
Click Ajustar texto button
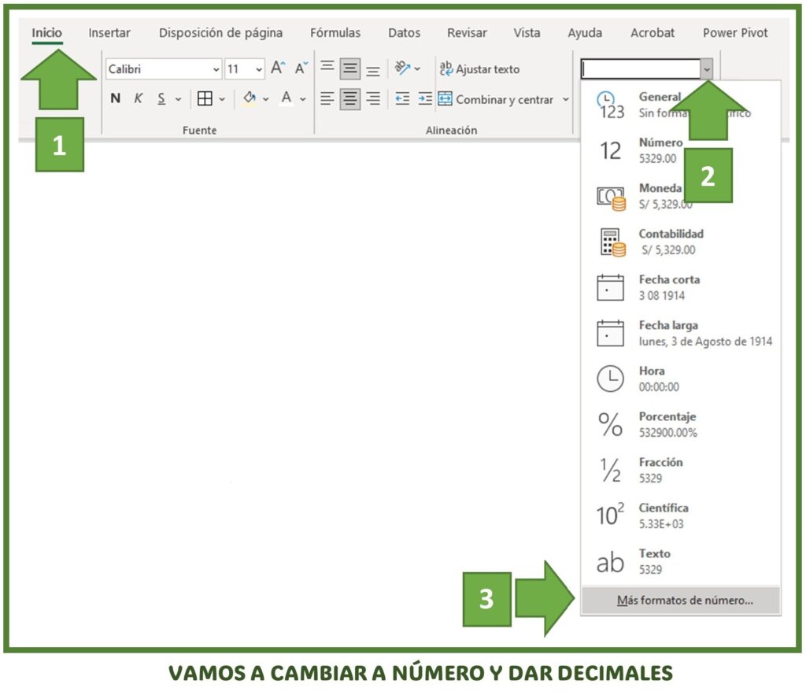[479, 69]
